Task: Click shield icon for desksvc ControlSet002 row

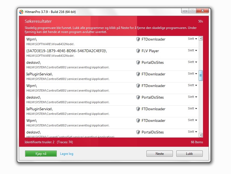Action: pyautogui.click(x=138, y=97)
